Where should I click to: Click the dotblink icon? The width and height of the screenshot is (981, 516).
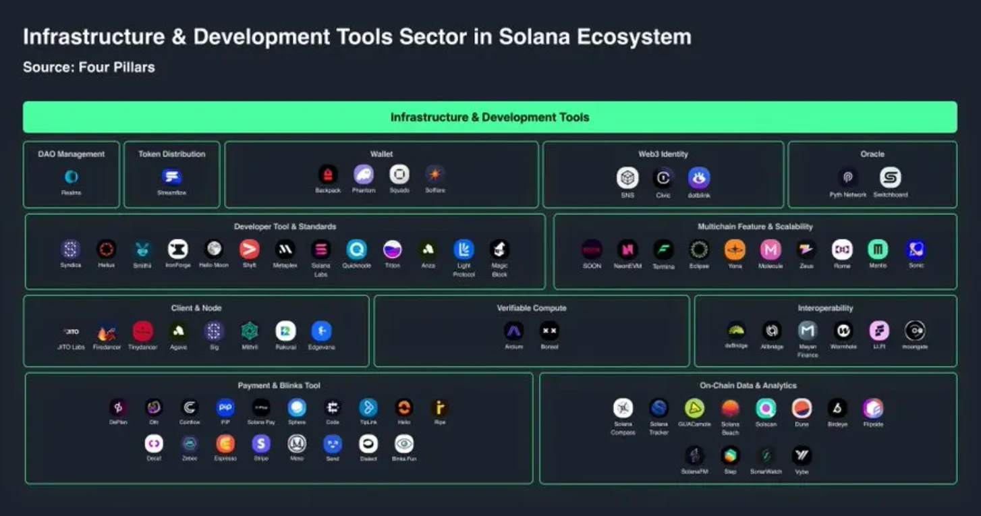pos(699,178)
